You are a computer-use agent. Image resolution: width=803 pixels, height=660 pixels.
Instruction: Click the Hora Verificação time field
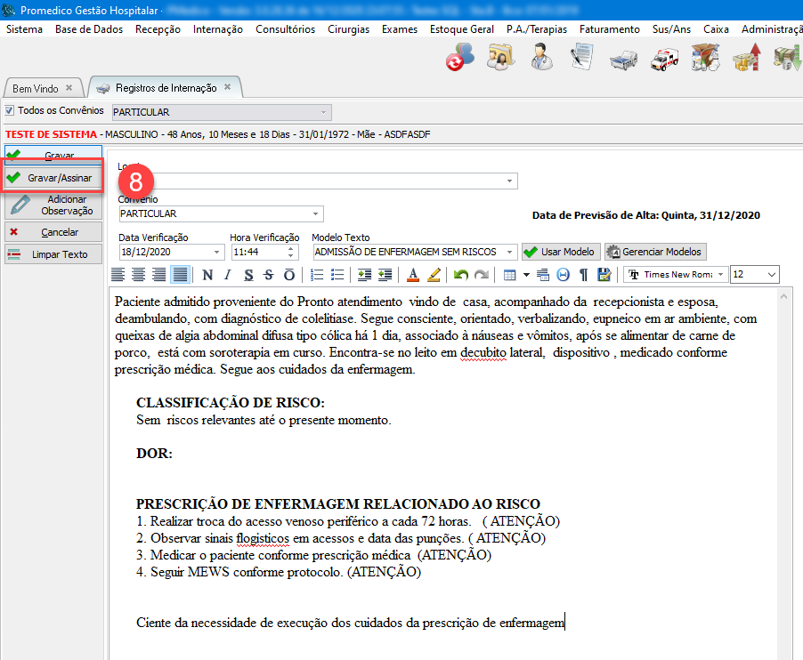tap(263, 252)
